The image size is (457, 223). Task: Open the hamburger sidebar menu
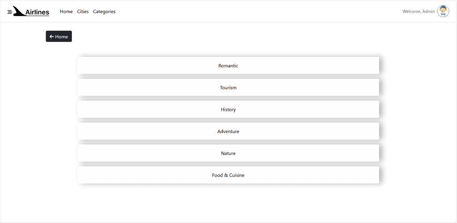click(10, 12)
